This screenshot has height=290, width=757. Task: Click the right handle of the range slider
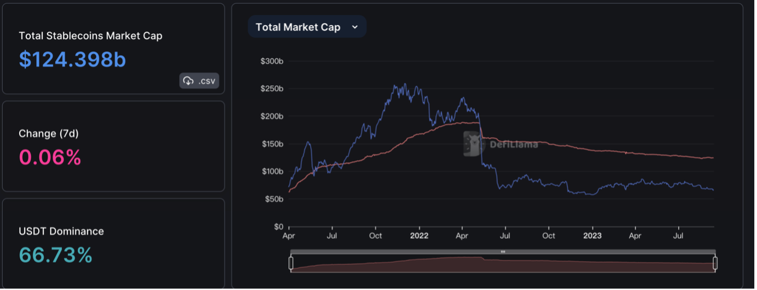715,263
